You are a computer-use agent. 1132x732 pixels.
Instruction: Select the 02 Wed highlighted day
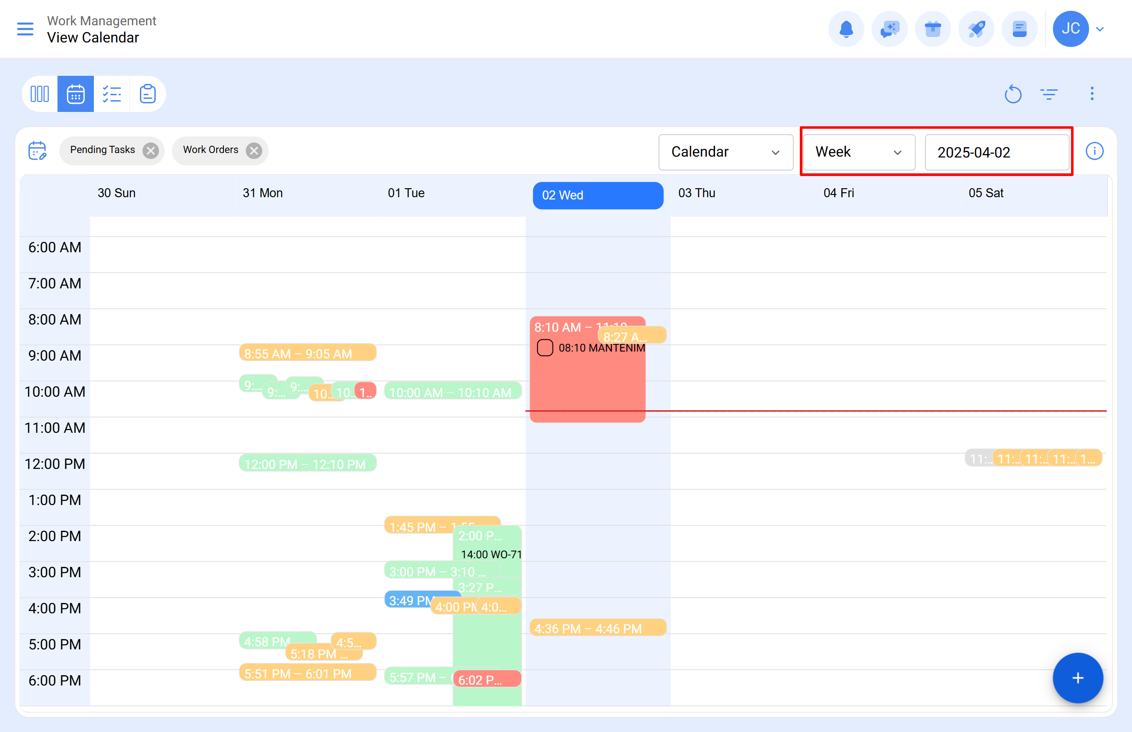pos(598,195)
